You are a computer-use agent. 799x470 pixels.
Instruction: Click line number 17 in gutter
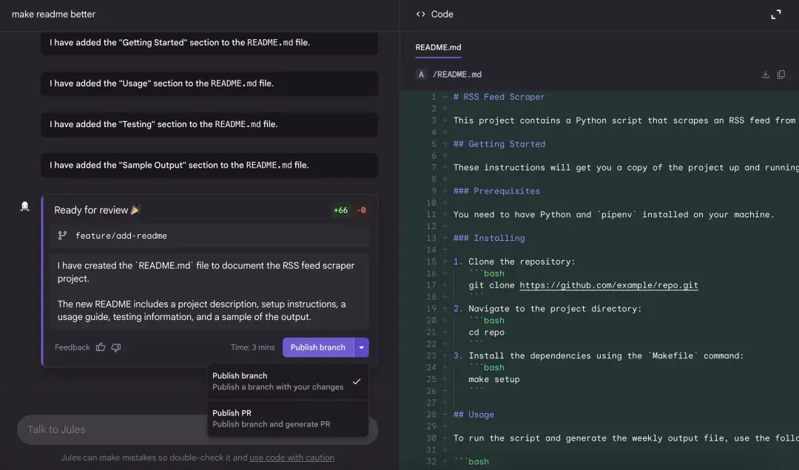coord(431,285)
